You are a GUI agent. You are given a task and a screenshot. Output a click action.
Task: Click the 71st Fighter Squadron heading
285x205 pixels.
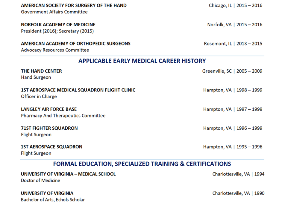click(x=49, y=128)
